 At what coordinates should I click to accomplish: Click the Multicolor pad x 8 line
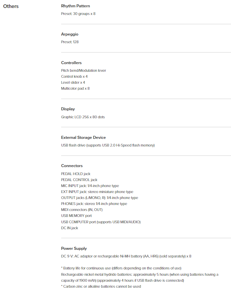tap(75, 89)
